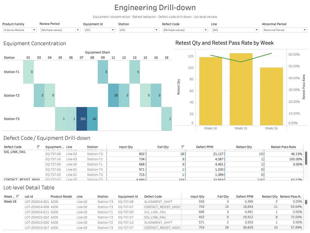Click the Week 15 retest bar

(x=241, y=89)
